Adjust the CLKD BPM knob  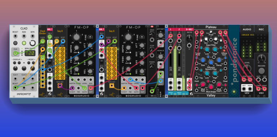click(x=32, y=43)
